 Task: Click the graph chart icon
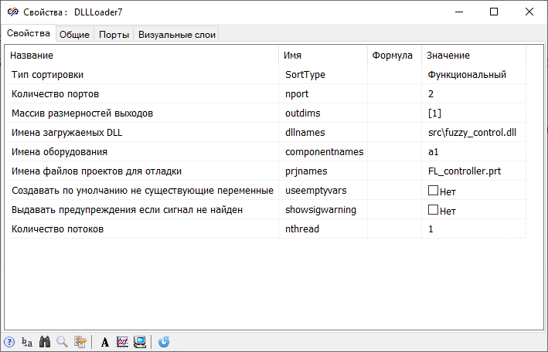(122, 342)
